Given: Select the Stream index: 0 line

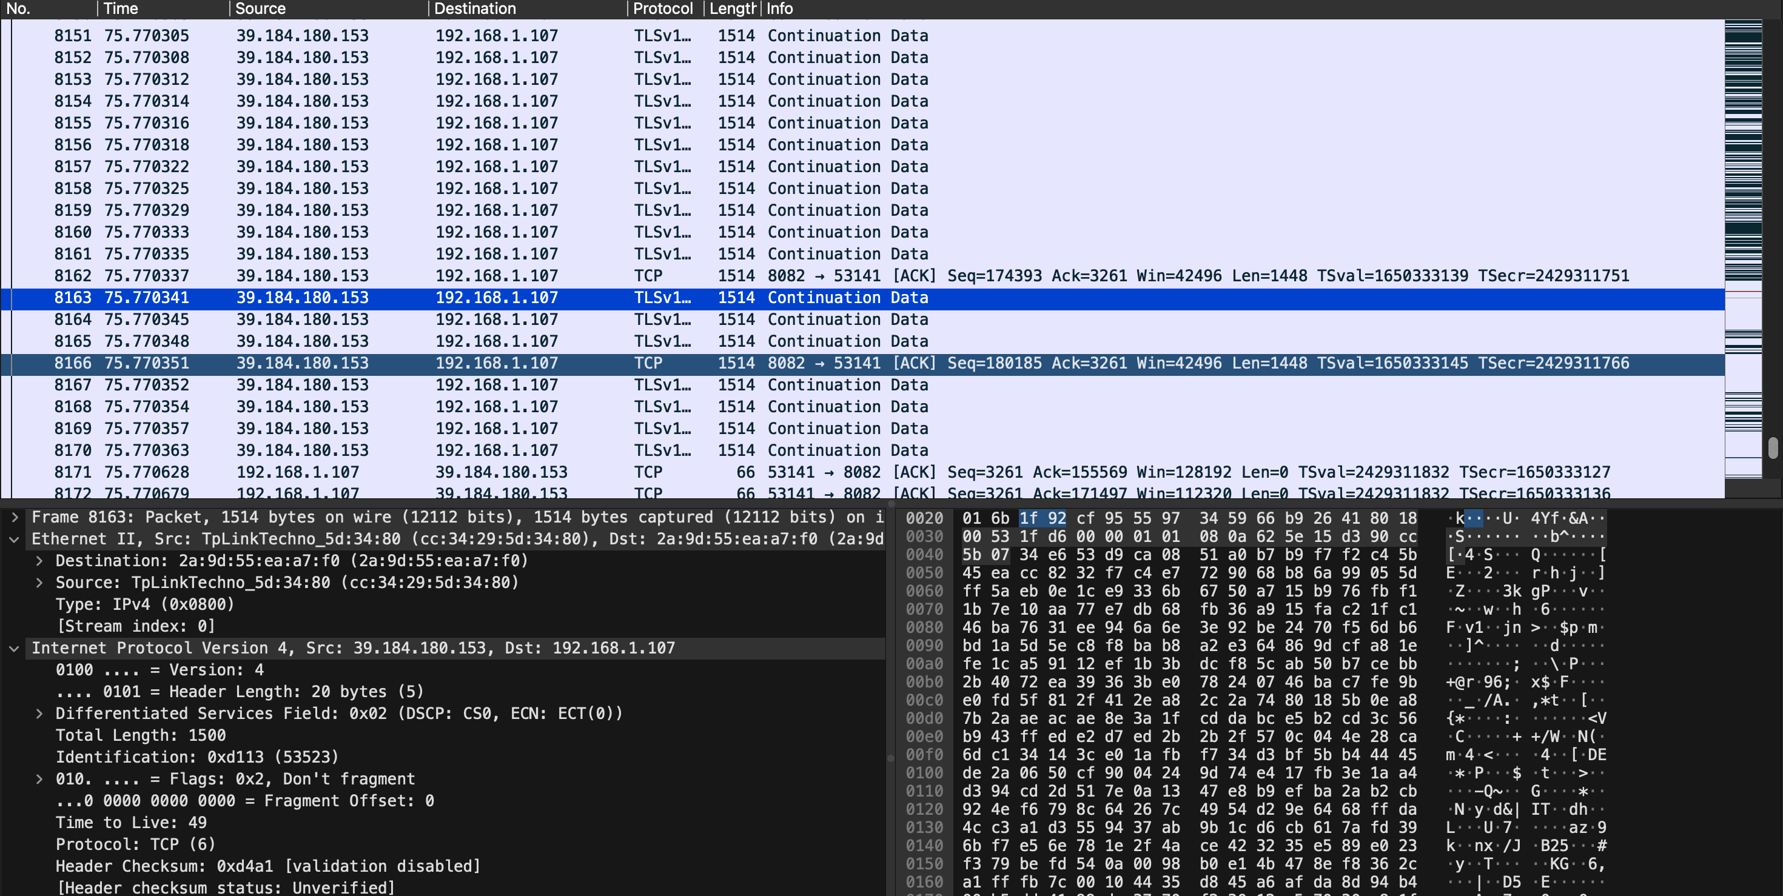Looking at the screenshot, I should (x=136, y=626).
